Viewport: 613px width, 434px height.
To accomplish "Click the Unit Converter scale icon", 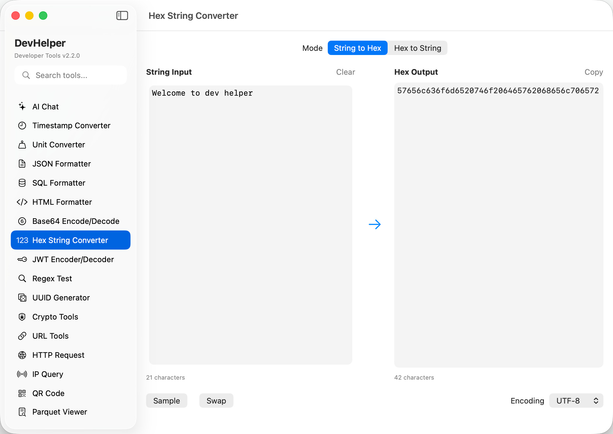I will pyautogui.click(x=22, y=145).
